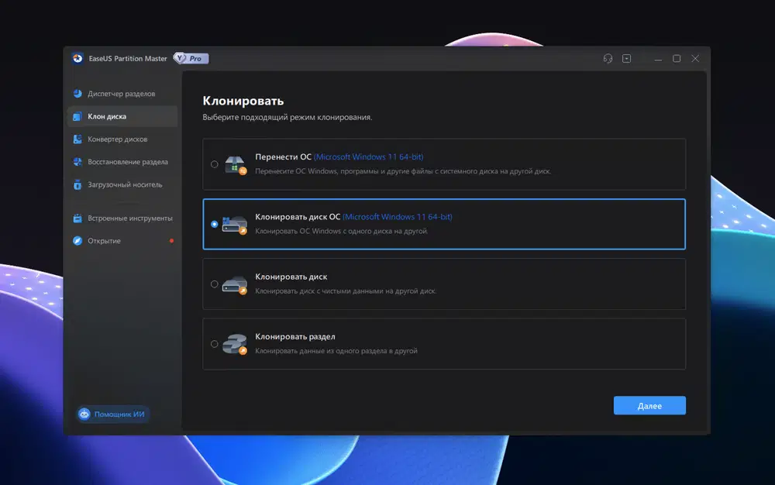Click Windows 11 64-bit link beside Клонировать диск ОС
Viewport: 775px width, 485px height.
tap(398, 216)
